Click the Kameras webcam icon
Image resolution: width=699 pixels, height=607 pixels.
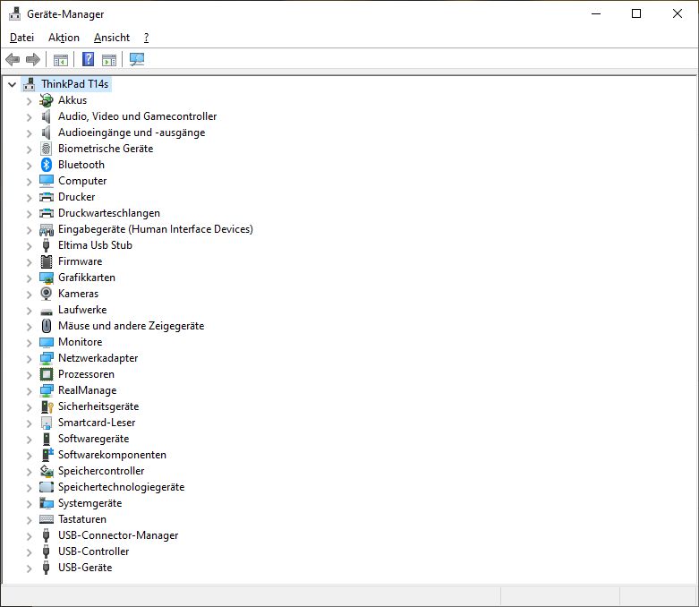(x=47, y=294)
